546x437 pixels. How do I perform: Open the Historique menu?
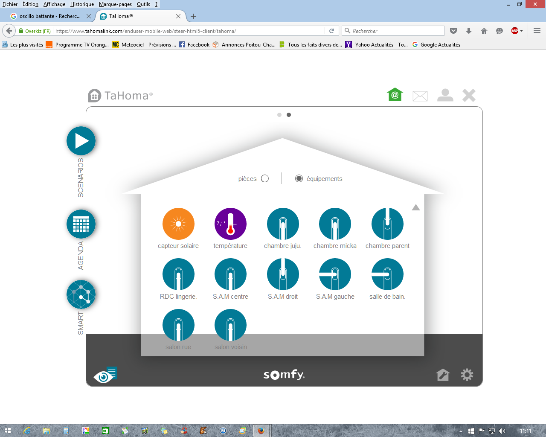[82, 4]
